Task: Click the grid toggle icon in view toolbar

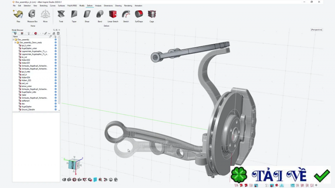Action: (95, 180)
